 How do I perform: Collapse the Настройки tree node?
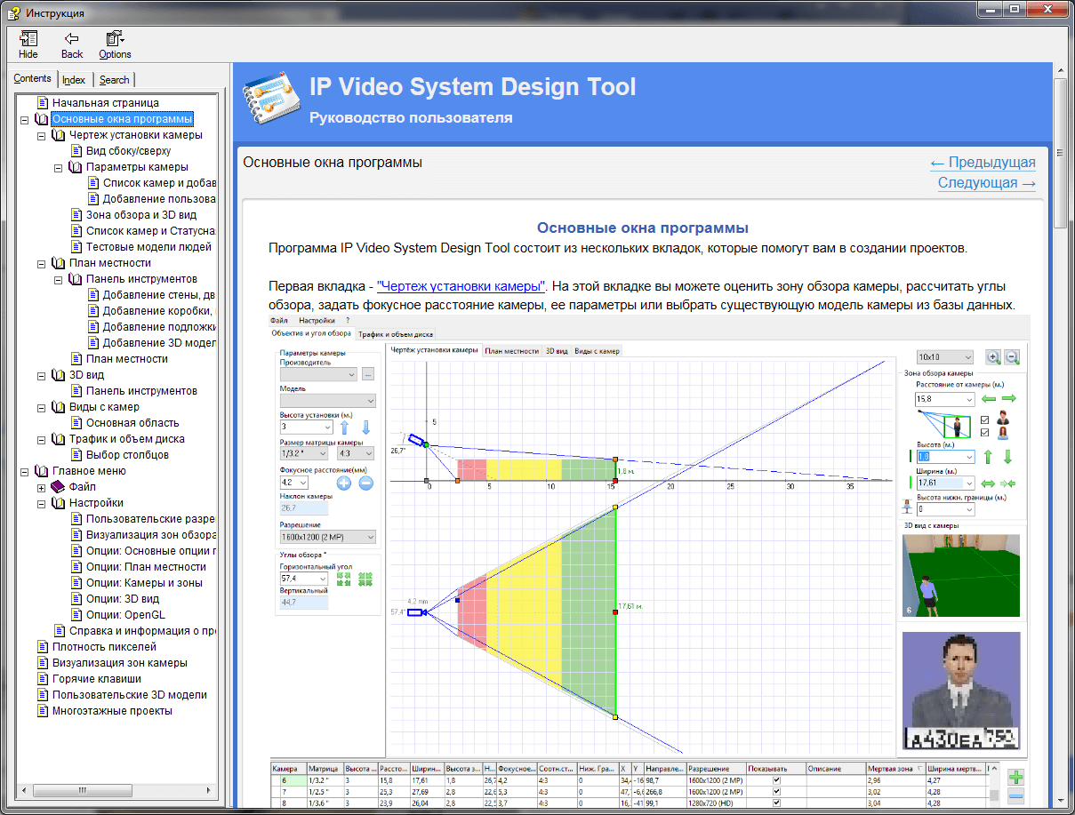tap(41, 503)
